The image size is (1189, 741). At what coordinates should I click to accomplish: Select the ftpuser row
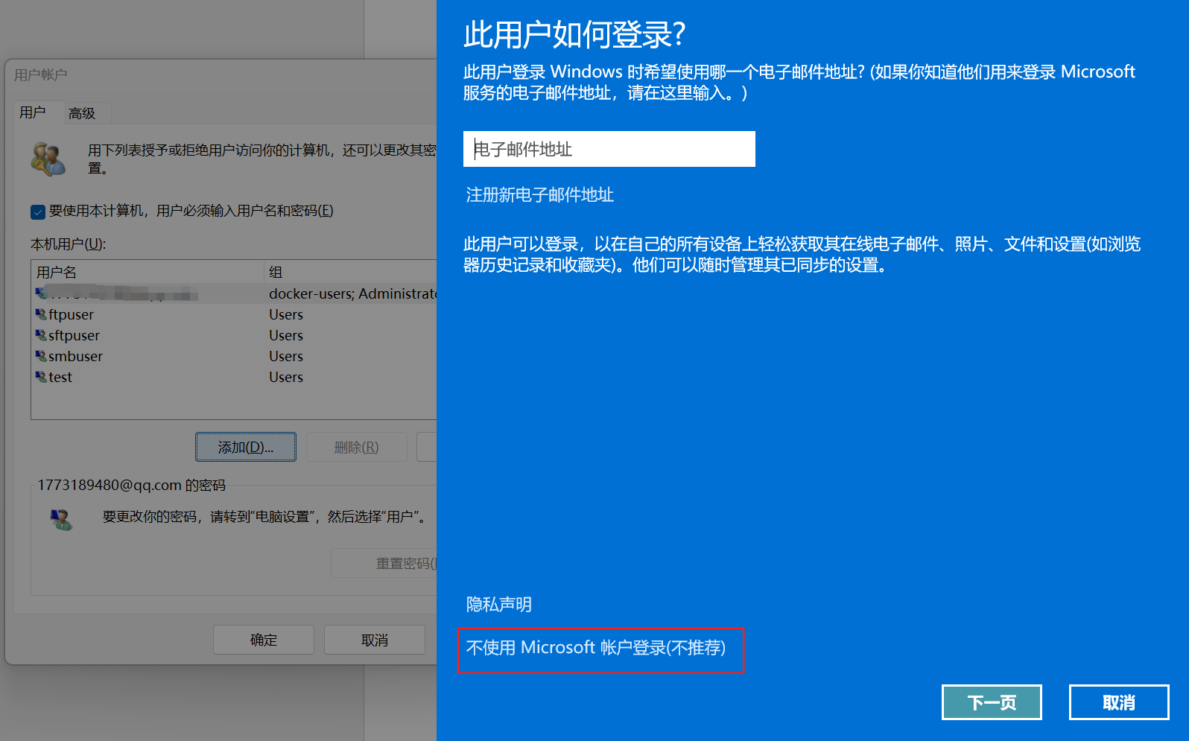(x=234, y=314)
